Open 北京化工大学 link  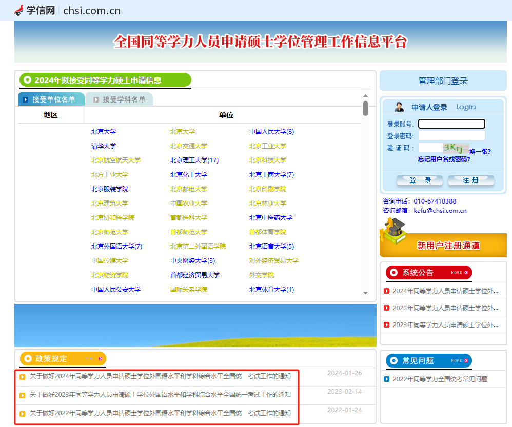[189, 174]
